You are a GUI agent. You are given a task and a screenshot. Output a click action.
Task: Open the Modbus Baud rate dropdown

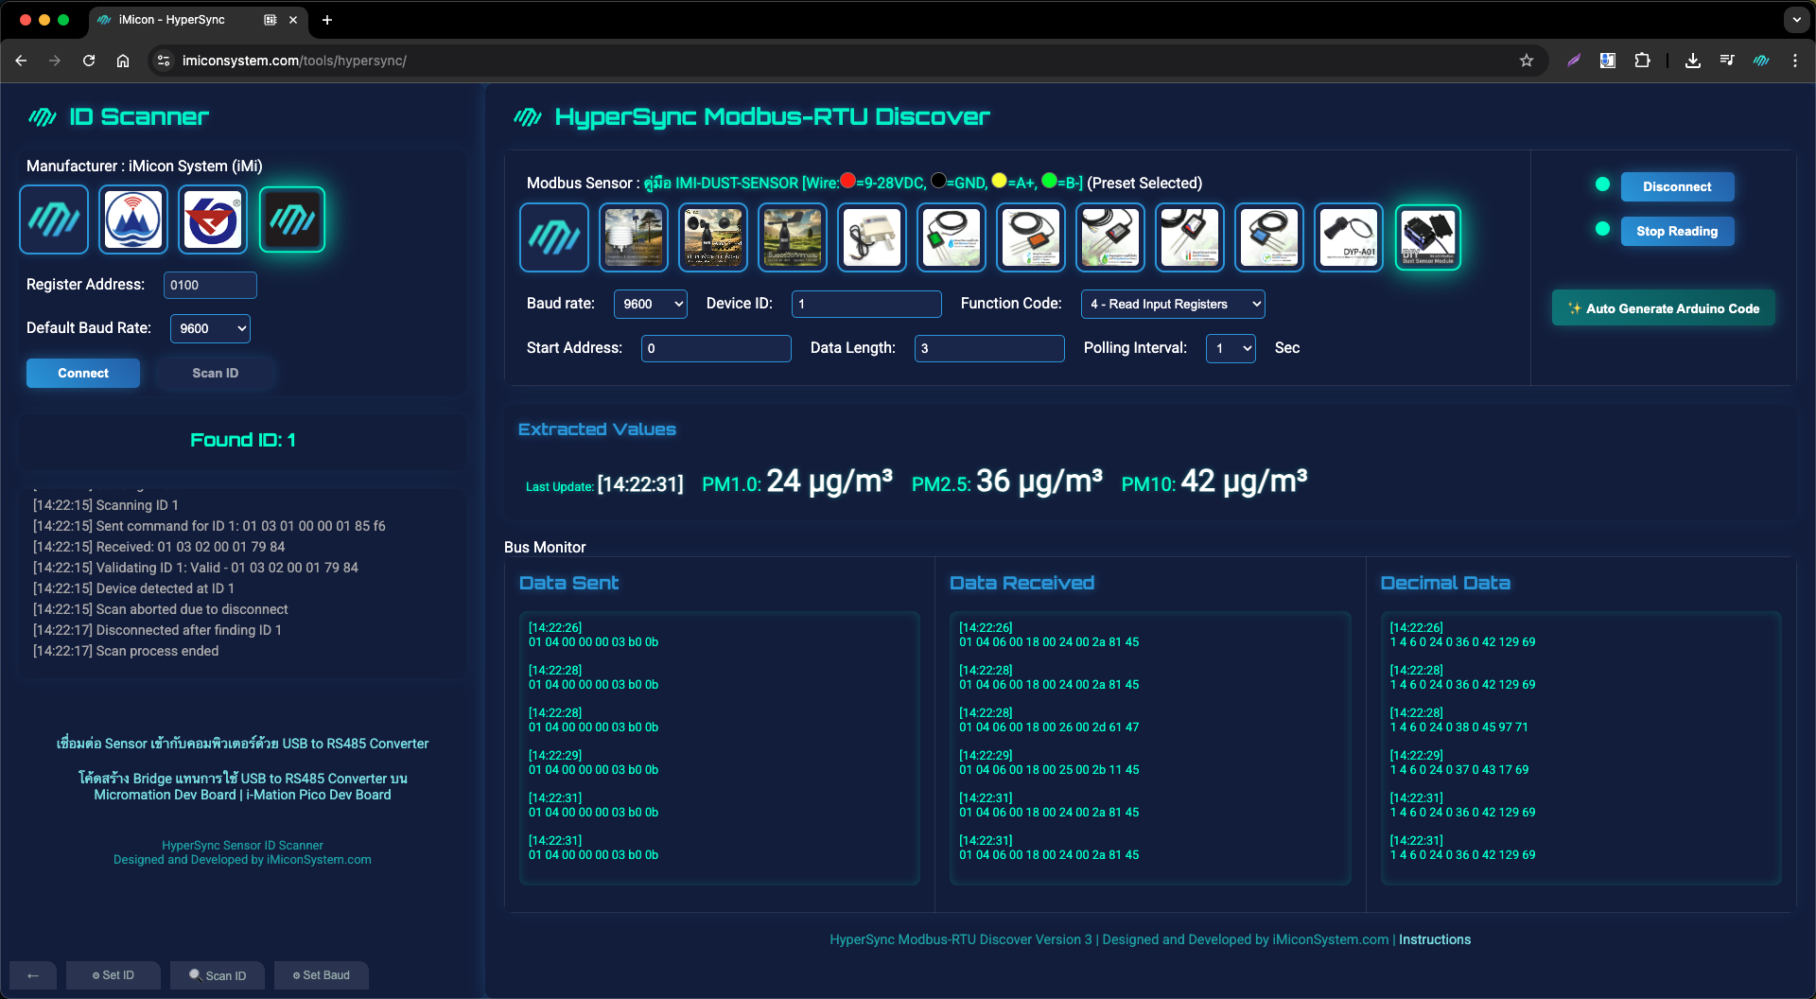651,304
